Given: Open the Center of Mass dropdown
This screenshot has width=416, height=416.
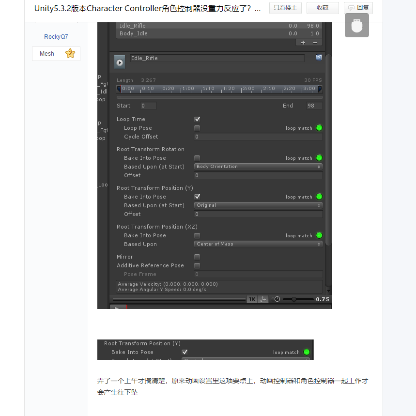Looking at the screenshot, I should click(258, 244).
